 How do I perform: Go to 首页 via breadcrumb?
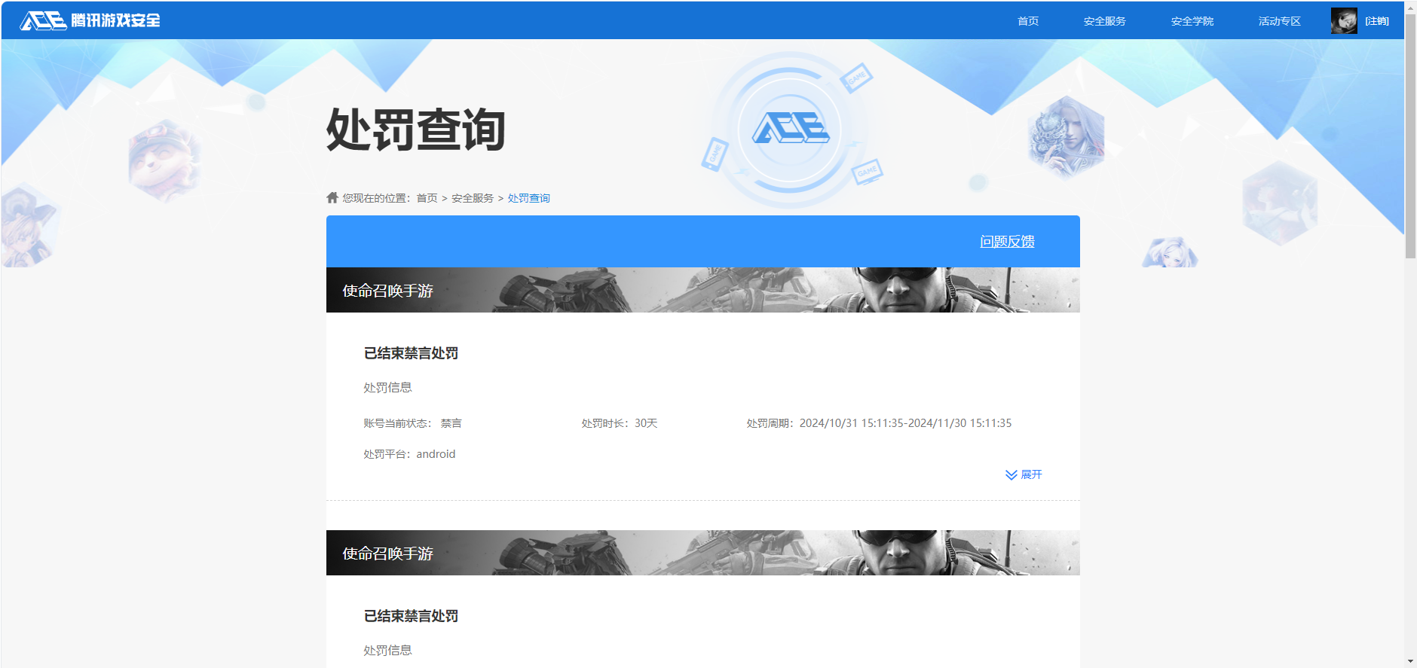coord(427,198)
